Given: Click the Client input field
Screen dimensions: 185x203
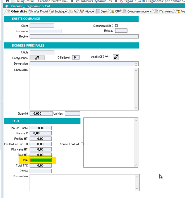Looking at the screenshot, I should pos(42,26).
